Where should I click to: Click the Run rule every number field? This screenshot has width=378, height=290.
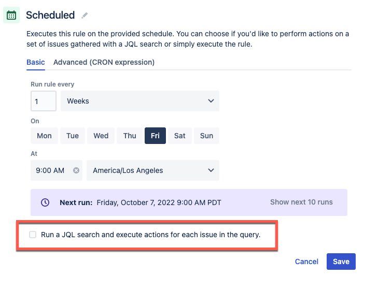point(44,101)
